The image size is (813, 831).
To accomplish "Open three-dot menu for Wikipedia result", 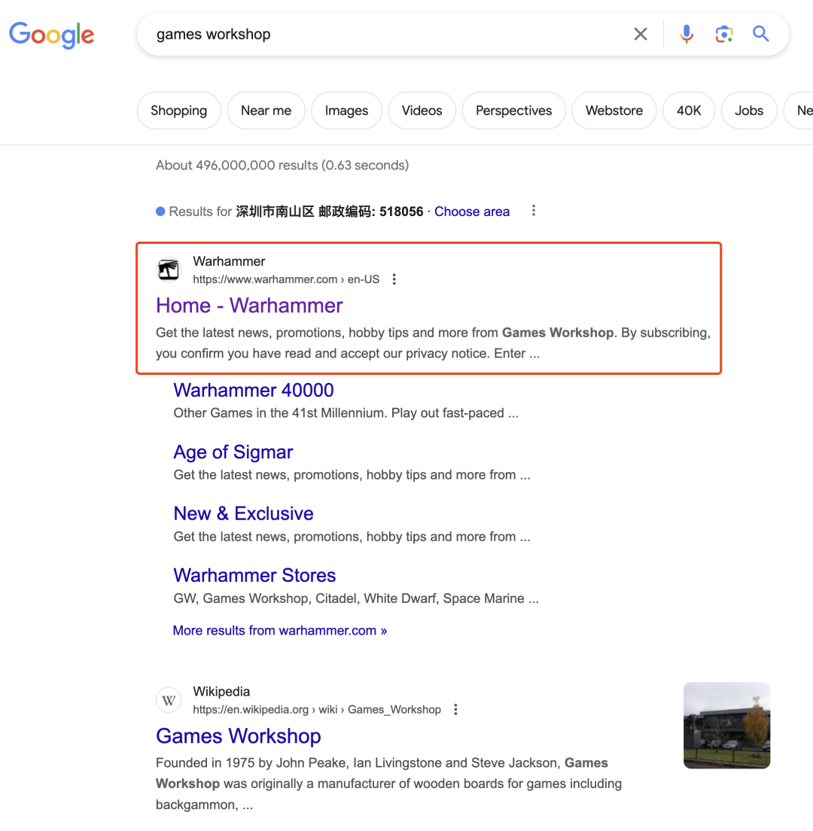I will tap(455, 710).
